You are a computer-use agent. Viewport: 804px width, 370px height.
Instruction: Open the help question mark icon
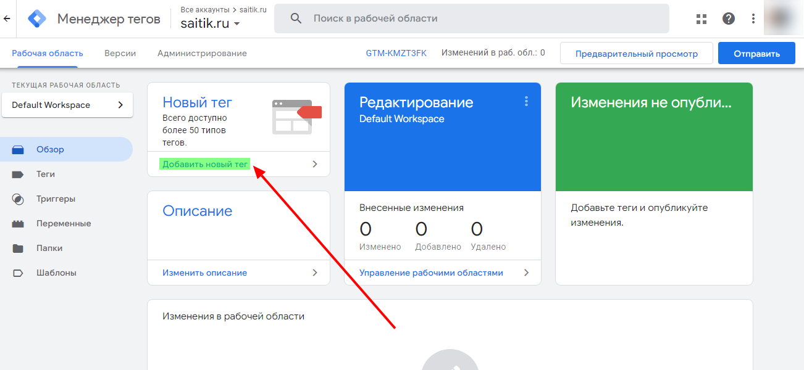(x=729, y=18)
